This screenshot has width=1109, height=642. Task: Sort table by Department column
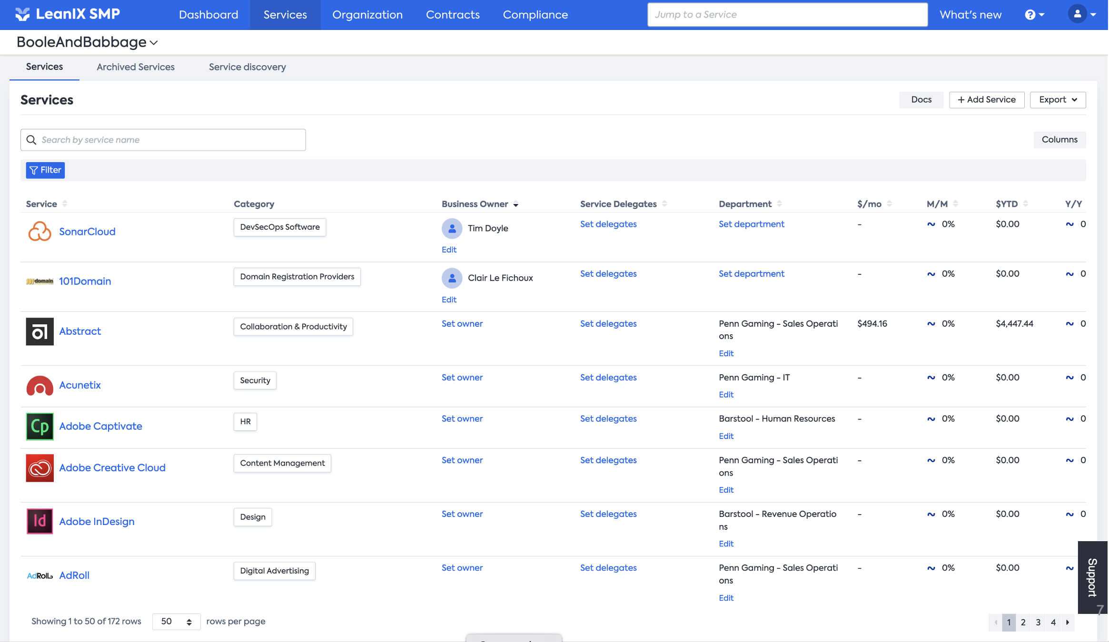pos(779,204)
